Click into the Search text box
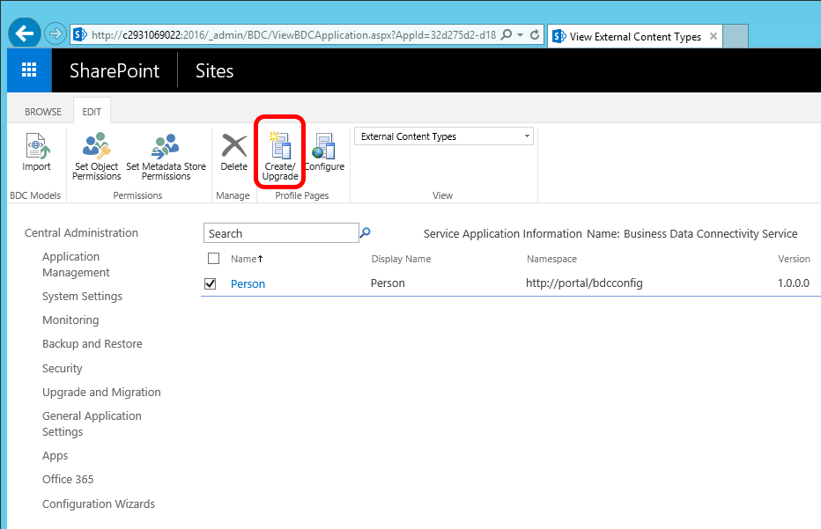The width and height of the screenshot is (821, 529). coord(280,233)
